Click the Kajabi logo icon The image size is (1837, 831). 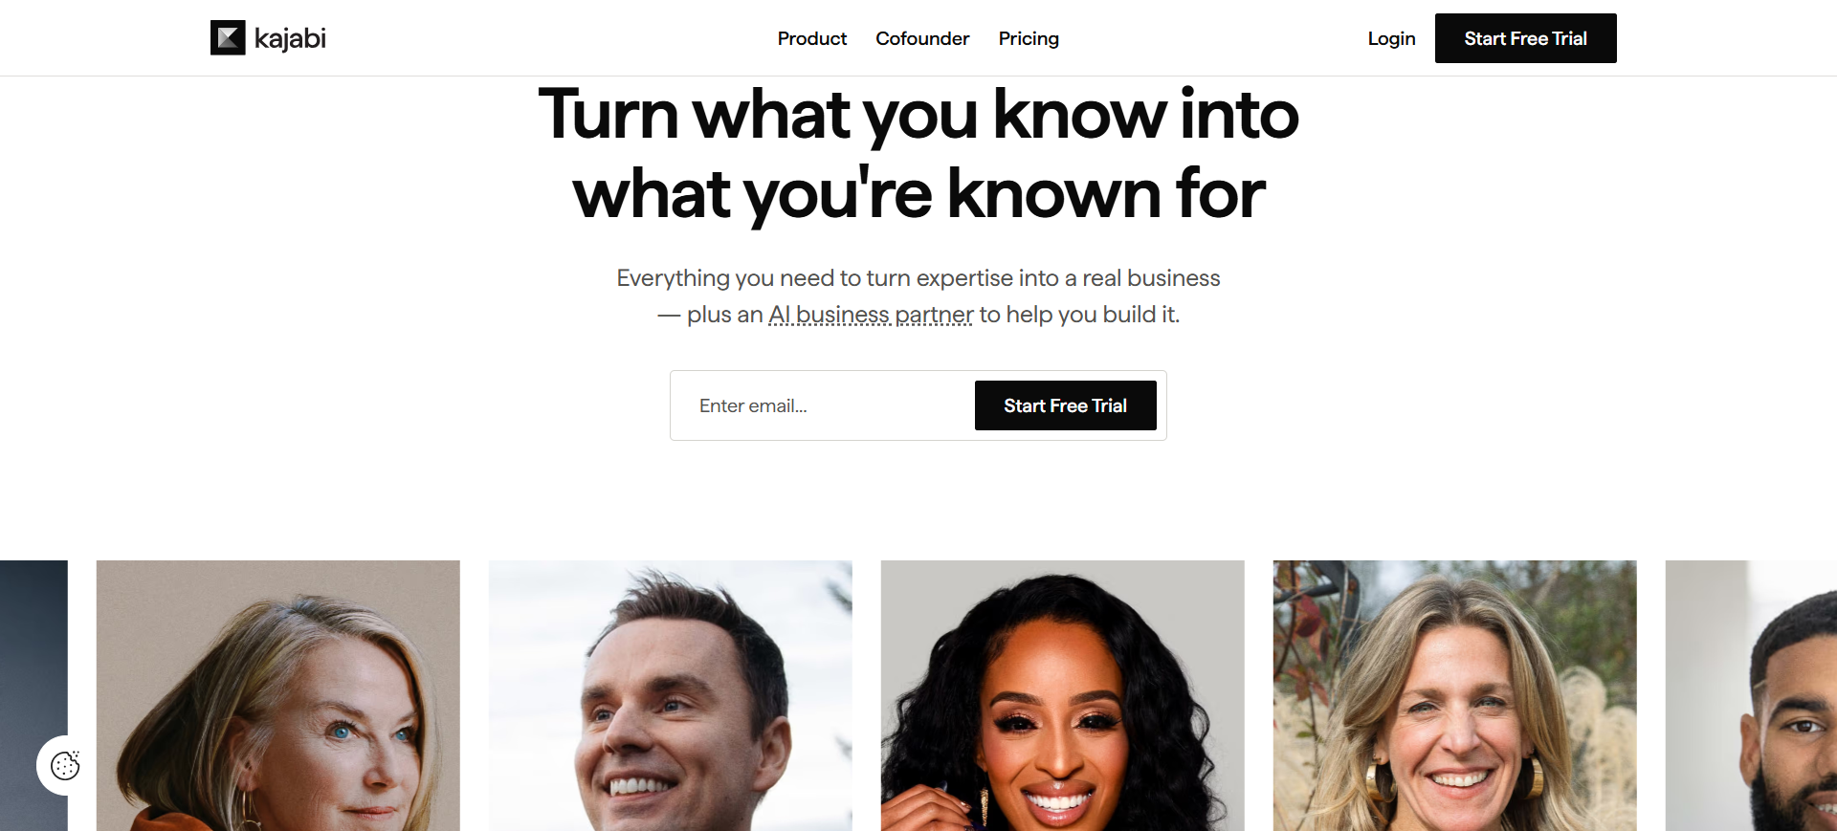click(228, 38)
